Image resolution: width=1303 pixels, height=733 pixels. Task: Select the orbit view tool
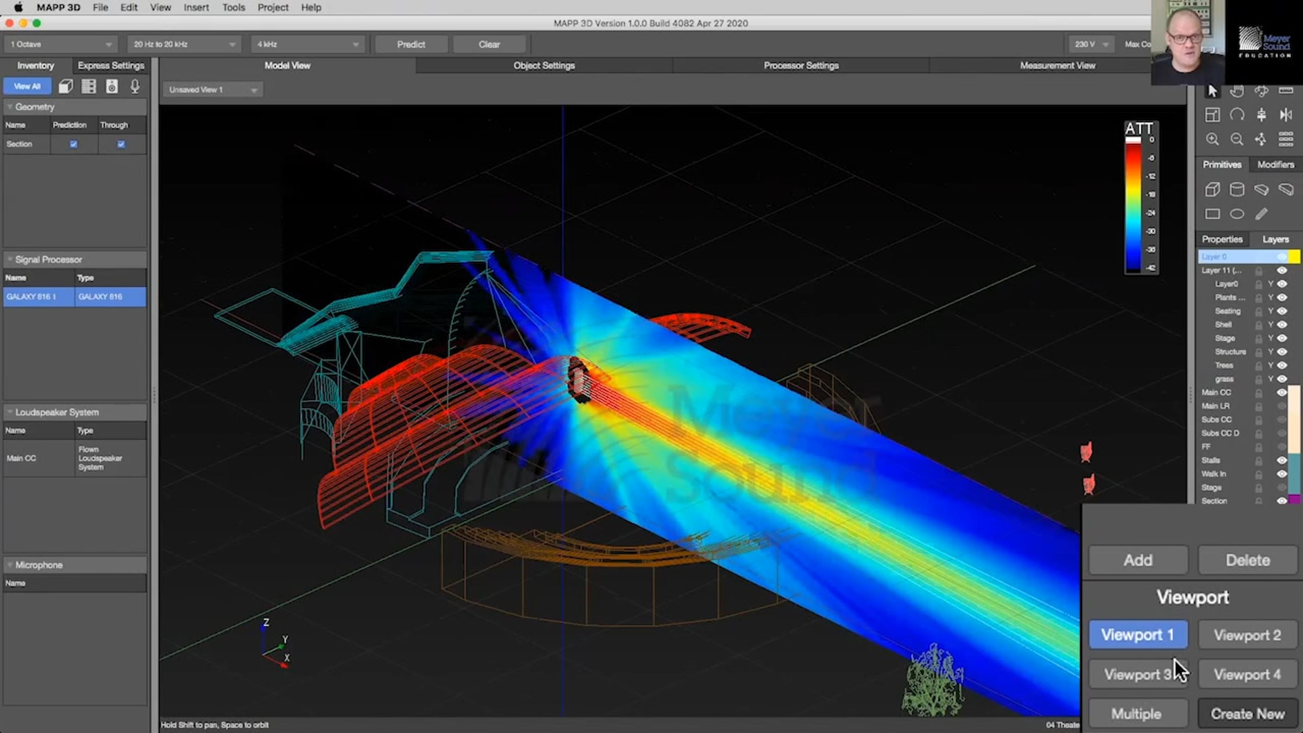[x=1261, y=91]
